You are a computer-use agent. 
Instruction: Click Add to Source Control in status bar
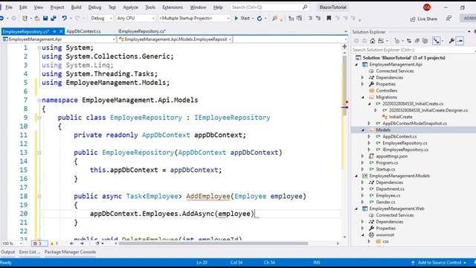tap(439, 263)
